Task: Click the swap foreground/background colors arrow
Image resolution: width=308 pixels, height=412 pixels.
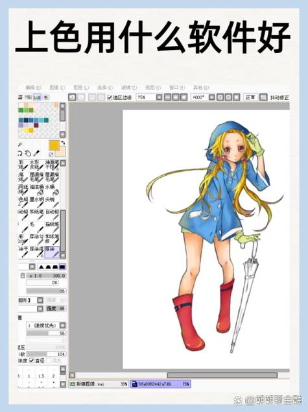Action: pyautogui.click(x=63, y=143)
